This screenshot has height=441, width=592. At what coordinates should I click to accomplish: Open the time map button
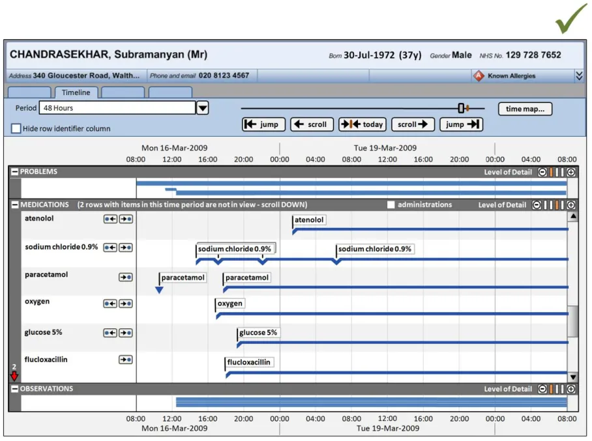(x=525, y=109)
